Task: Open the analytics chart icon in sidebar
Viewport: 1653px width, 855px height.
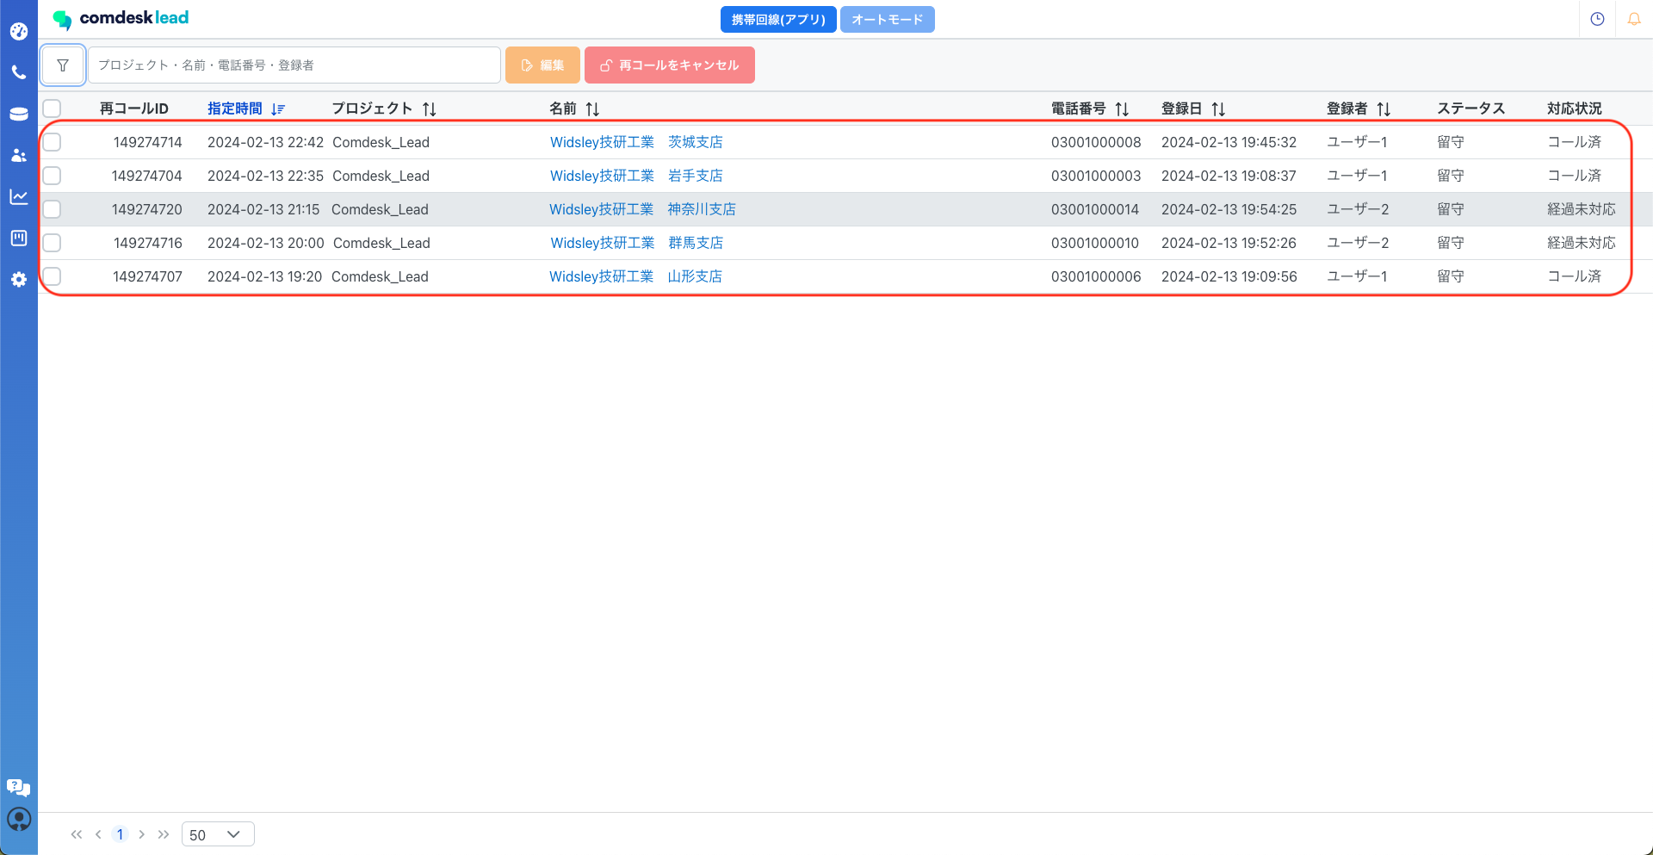Action: point(19,197)
